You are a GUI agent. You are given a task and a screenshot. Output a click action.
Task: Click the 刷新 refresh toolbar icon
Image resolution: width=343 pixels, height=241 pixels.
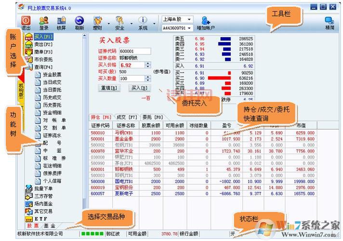click(x=79, y=23)
